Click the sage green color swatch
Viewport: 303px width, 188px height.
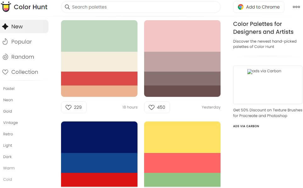point(99,36)
